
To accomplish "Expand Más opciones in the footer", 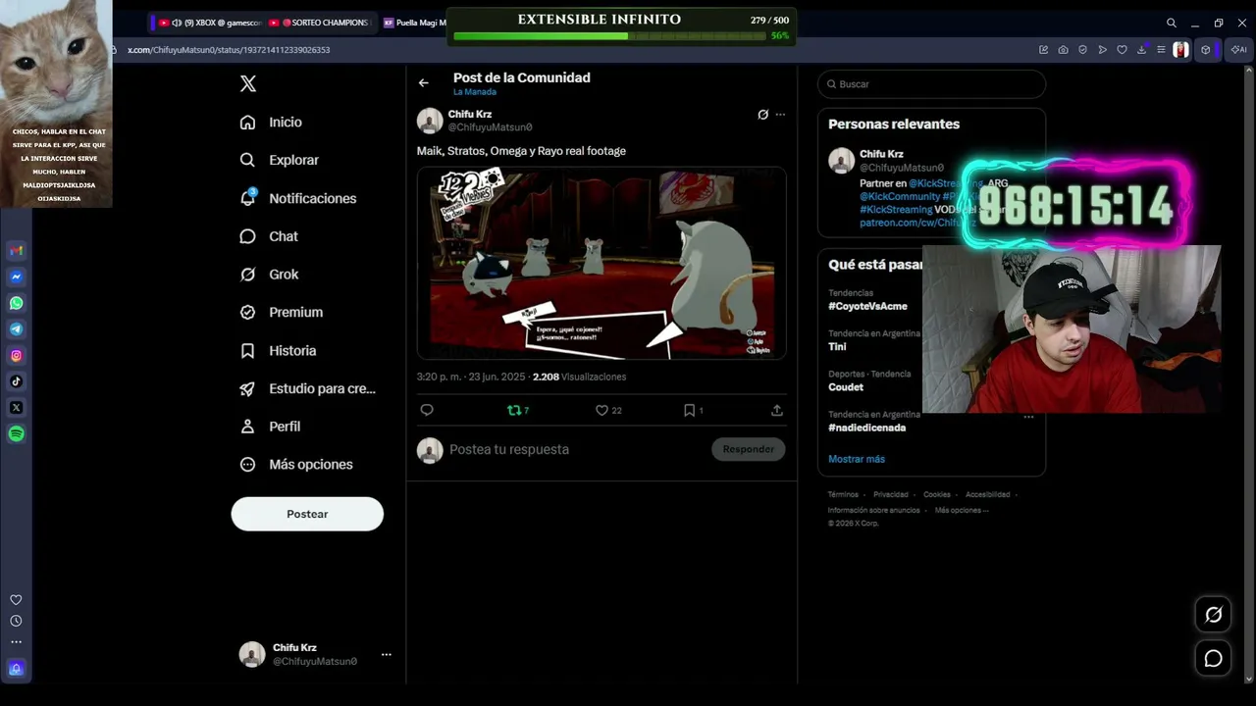I will click(961, 510).
